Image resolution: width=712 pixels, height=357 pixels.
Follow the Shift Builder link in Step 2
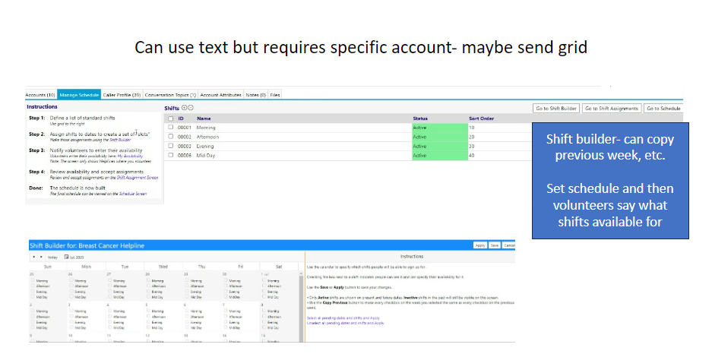coord(120,141)
